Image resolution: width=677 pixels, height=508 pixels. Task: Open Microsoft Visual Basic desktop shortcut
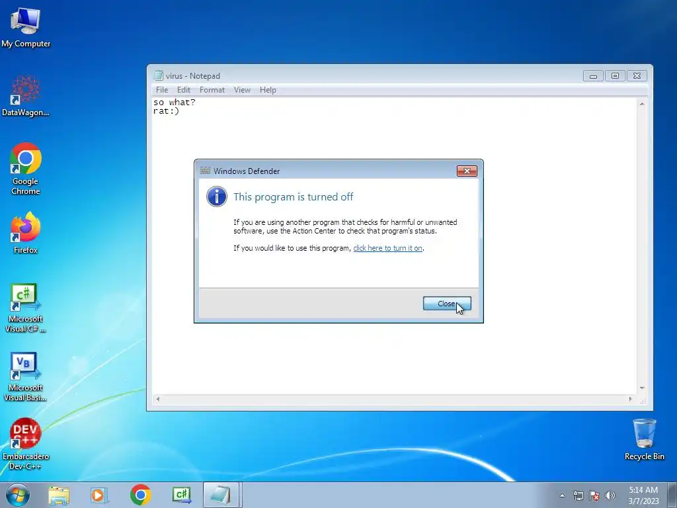coord(26,376)
